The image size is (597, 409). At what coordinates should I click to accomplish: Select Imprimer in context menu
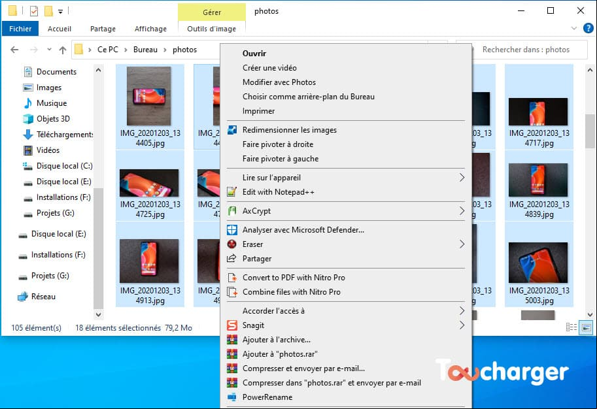[346, 112]
